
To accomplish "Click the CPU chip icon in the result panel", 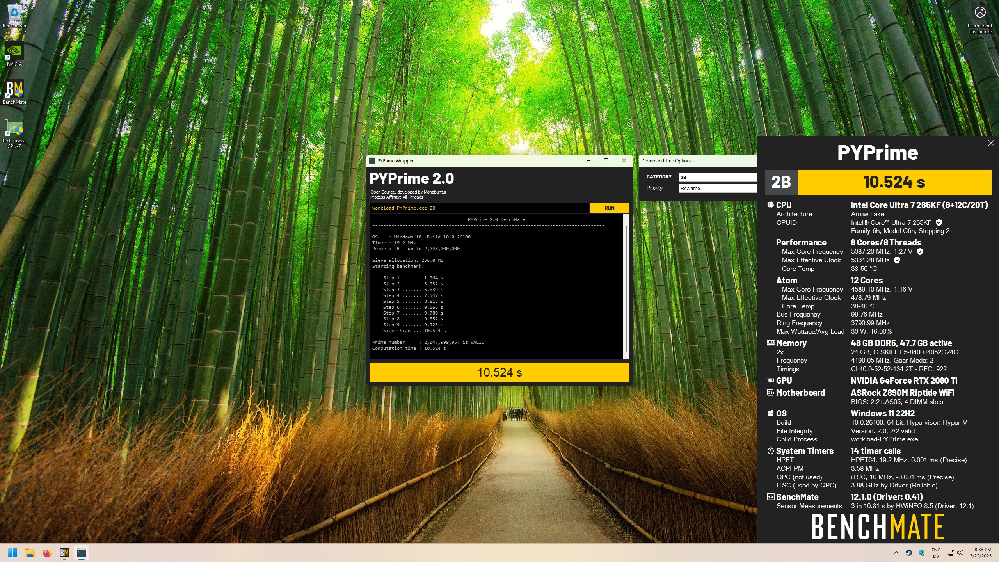I will 770,205.
